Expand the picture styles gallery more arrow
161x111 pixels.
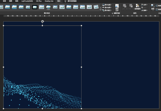tap(101, 10)
